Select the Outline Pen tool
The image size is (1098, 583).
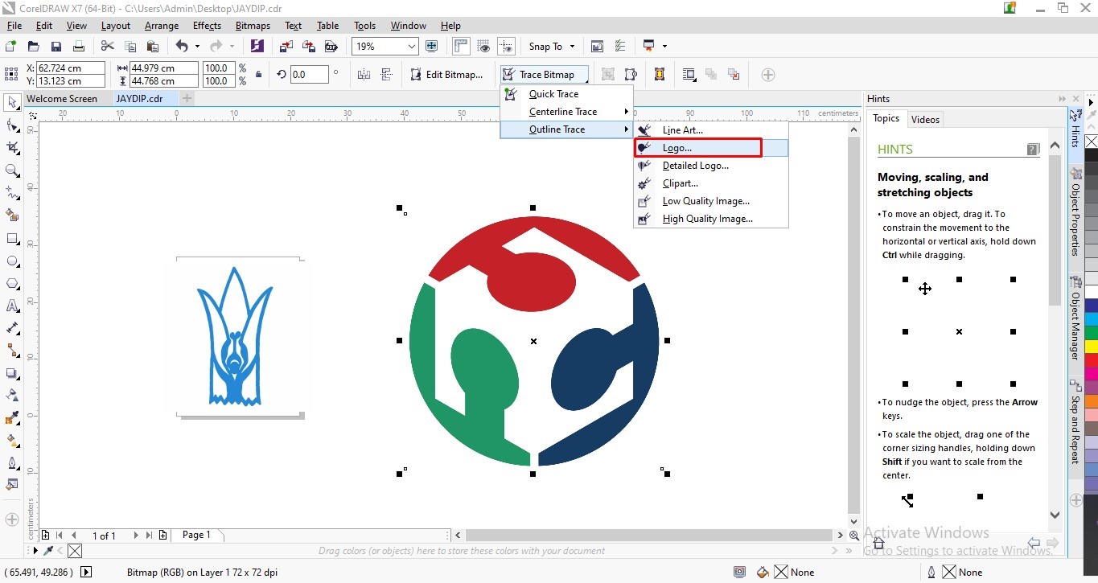click(12, 463)
